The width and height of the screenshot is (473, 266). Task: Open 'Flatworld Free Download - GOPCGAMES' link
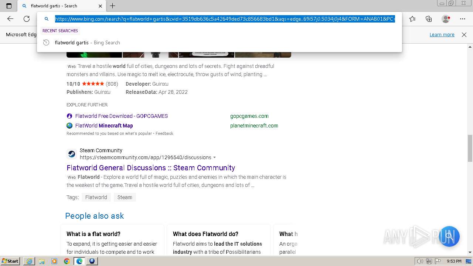point(122,116)
